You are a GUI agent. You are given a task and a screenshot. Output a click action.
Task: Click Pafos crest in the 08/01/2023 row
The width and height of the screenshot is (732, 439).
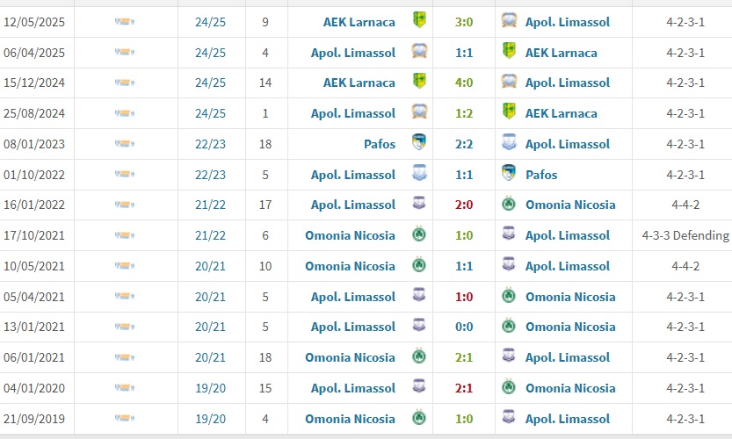tap(419, 143)
